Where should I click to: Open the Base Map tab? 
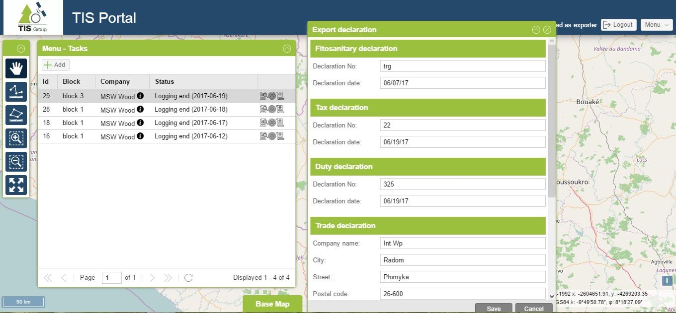272,304
